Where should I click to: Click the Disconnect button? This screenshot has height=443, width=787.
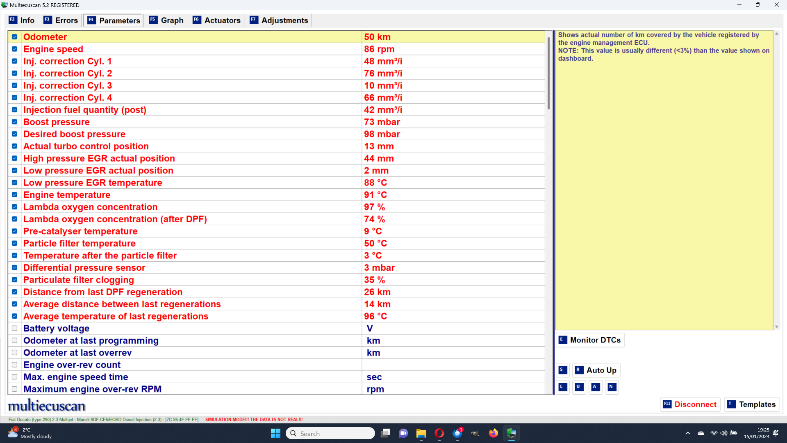[690, 404]
